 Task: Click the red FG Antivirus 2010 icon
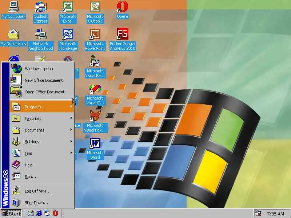123,34
